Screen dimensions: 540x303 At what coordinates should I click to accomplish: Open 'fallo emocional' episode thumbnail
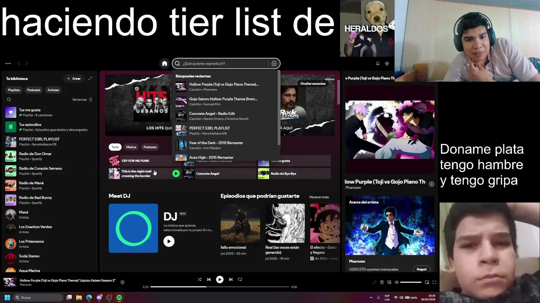coord(240,223)
